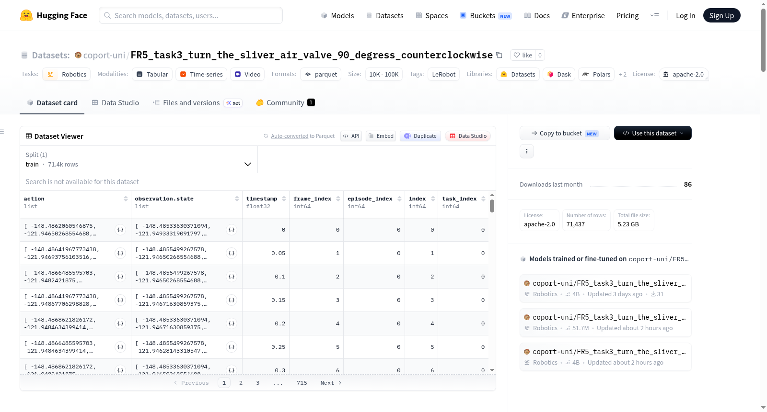Click Next page in pagination
The height and width of the screenshot is (412, 767).
[331, 383]
